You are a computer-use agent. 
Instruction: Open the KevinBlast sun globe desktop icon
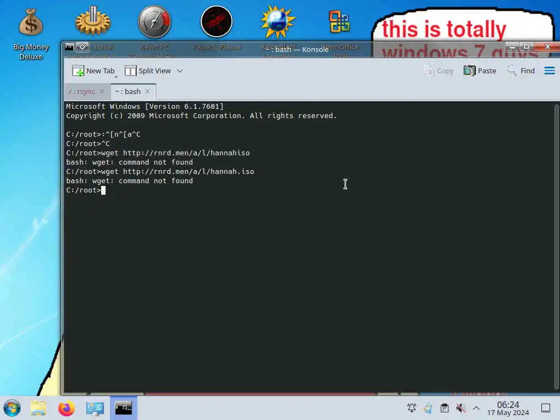[x=278, y=21]
